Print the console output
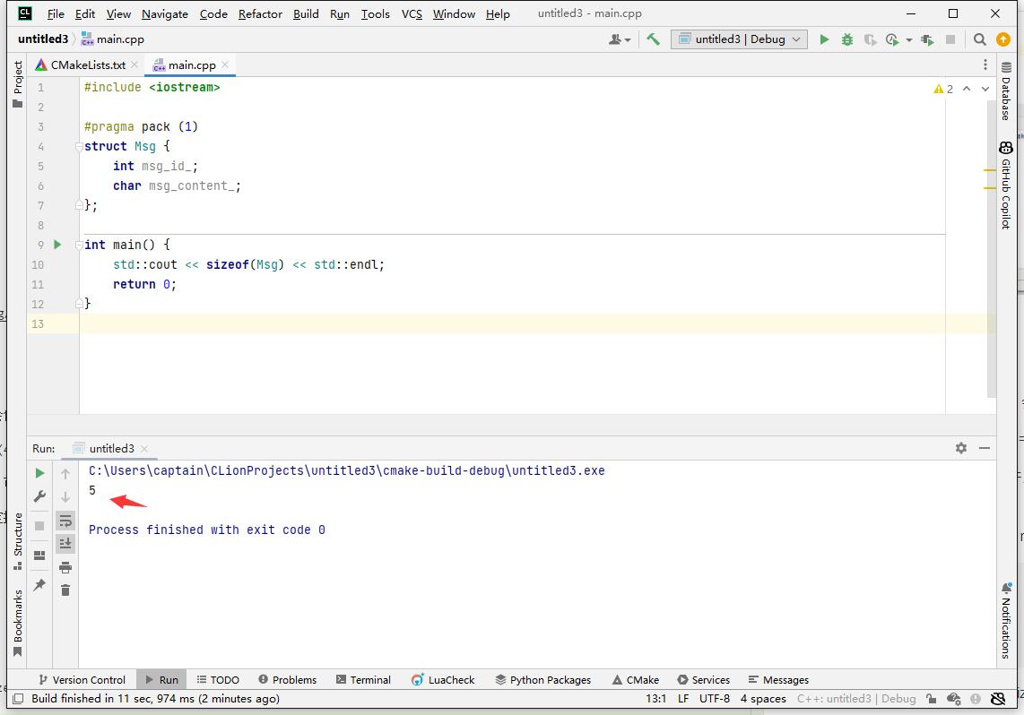The height and width of the screenshot is (715, 1024). click(65, 567)
